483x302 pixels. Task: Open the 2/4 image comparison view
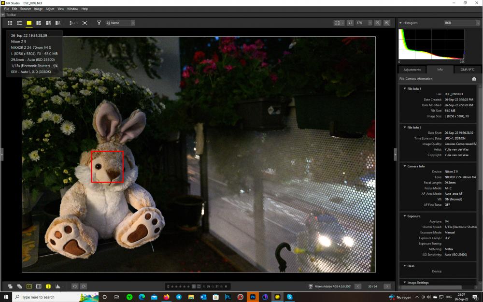(x=39, y=23)
